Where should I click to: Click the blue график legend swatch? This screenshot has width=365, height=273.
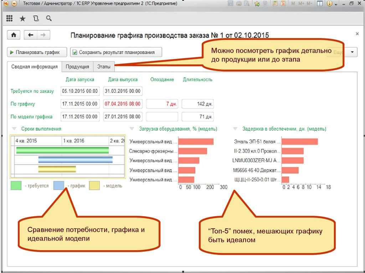[x=59, y=186]
